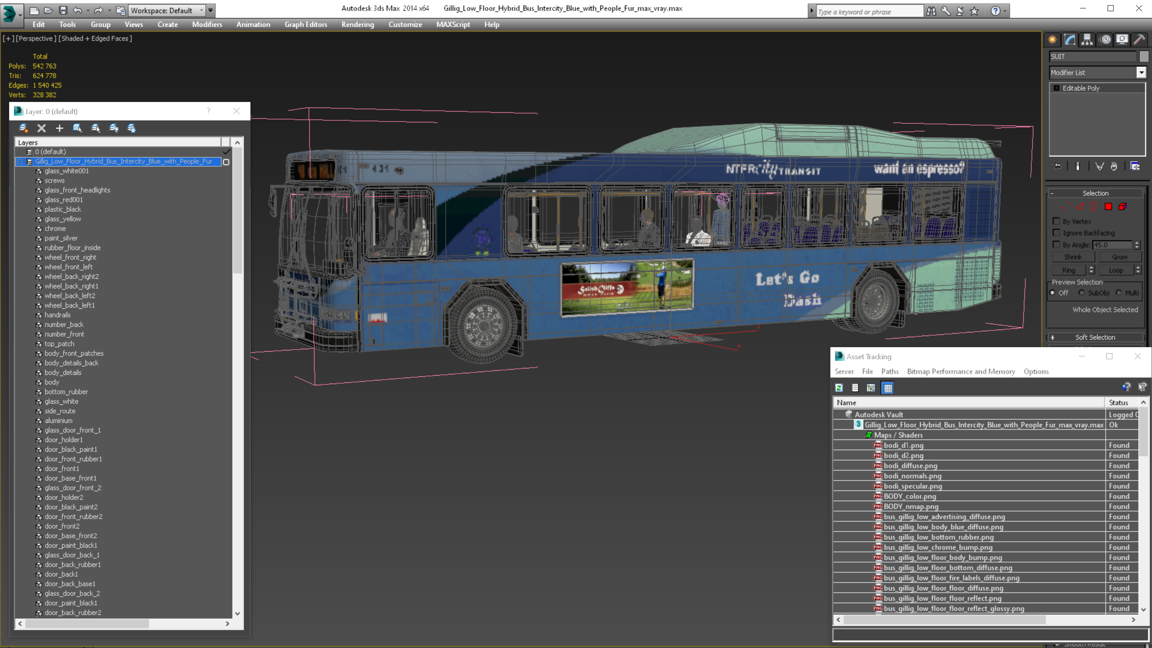Select Multi preview selection radio button
The height and width of the screenshot is (648, 1152).
click(1118, 292)
